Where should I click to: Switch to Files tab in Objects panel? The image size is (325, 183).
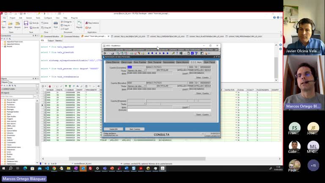11,82
